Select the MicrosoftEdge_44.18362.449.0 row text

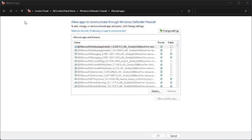coord(116,61)
